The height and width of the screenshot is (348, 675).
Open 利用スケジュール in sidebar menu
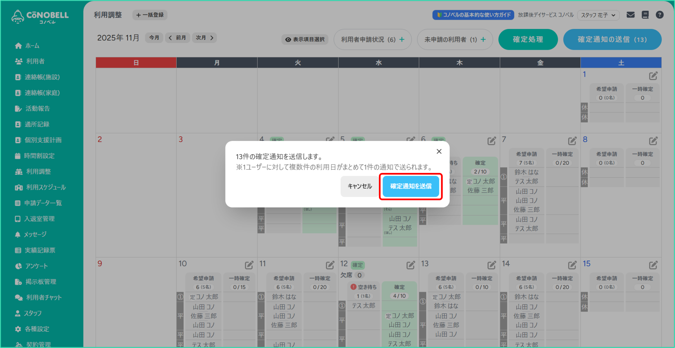[46, 187]
